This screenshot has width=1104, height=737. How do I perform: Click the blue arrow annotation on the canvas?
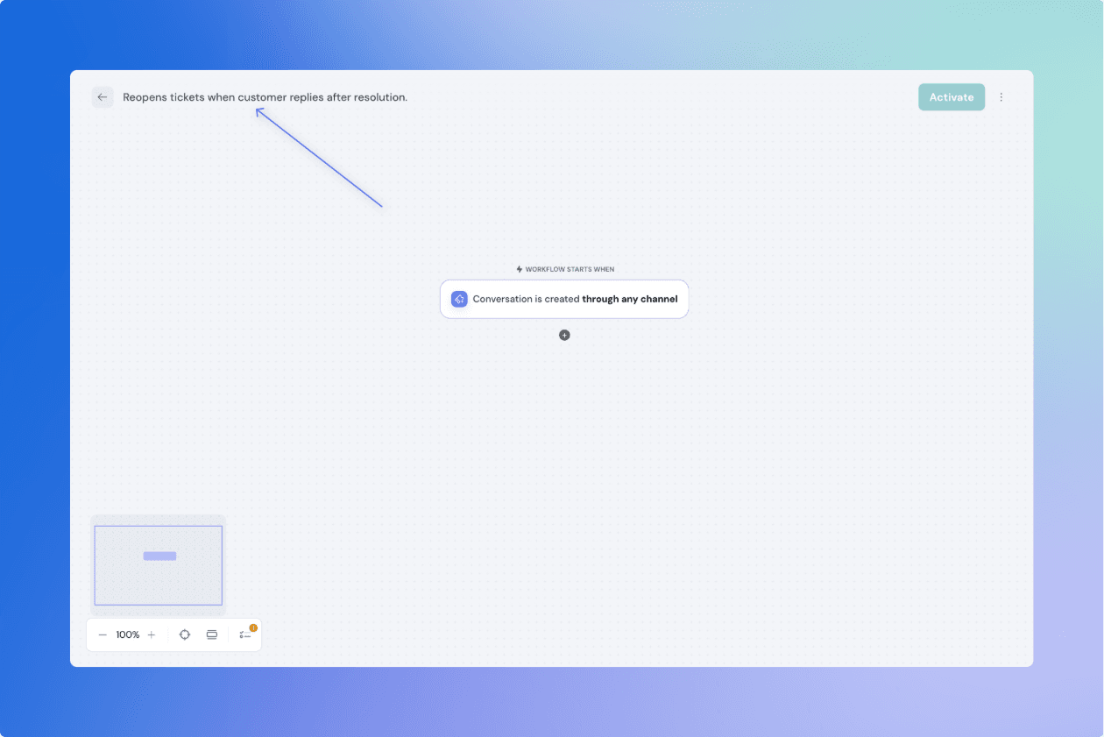click(318, 158)
